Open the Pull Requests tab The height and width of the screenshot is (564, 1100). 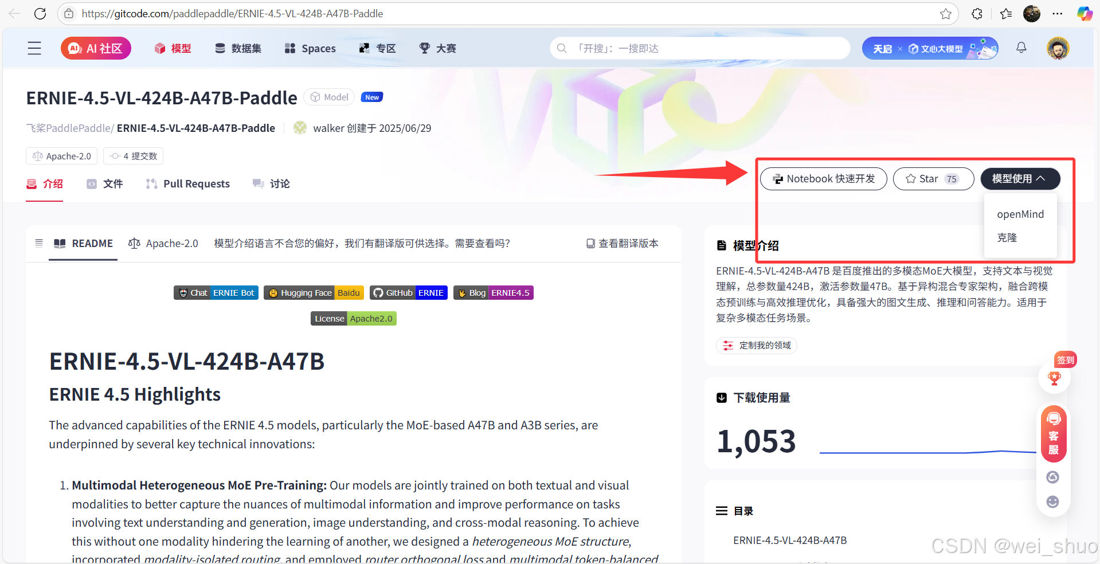point(188,184)
